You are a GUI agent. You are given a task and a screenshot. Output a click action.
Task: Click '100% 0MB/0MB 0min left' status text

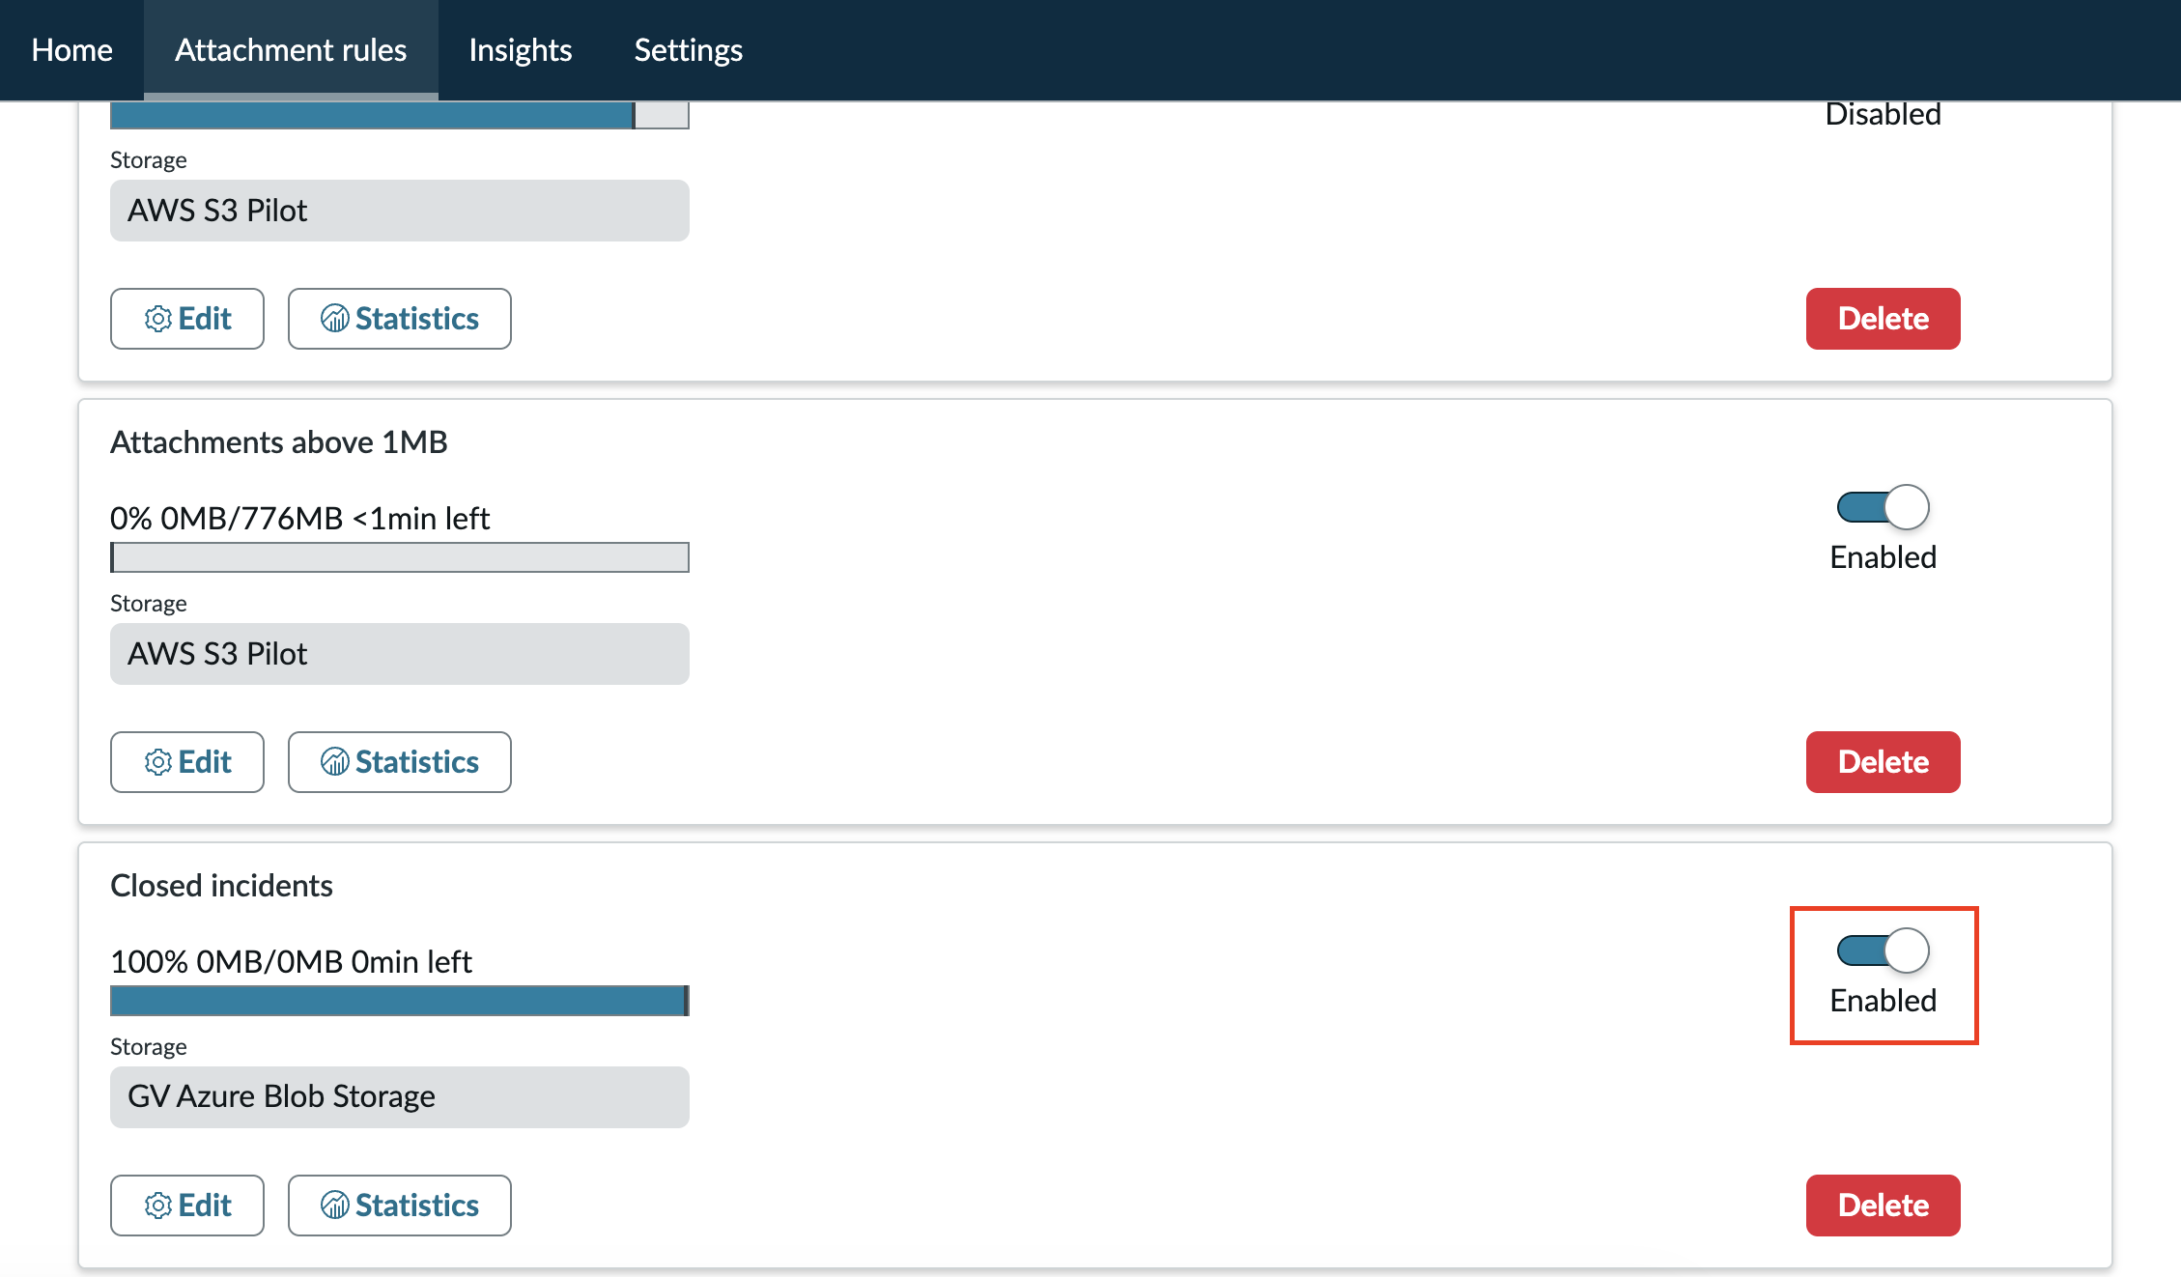(291, 962)
